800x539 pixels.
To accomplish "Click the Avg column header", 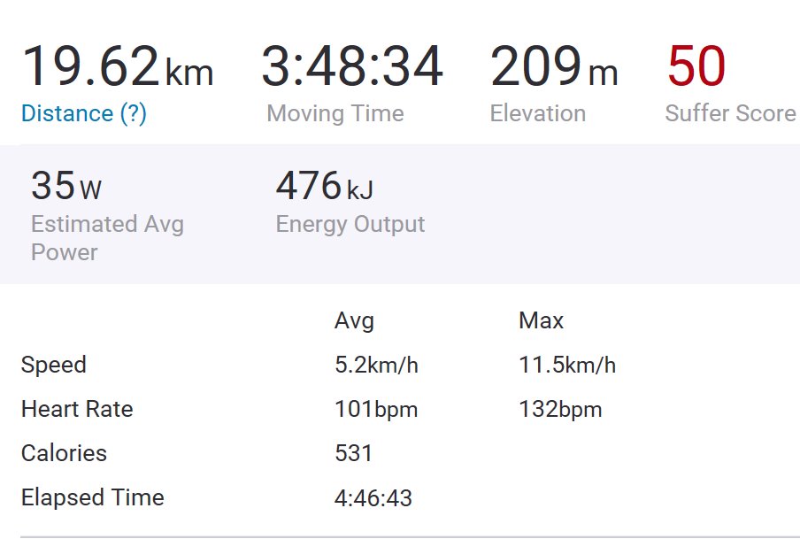I will [354, 321].
